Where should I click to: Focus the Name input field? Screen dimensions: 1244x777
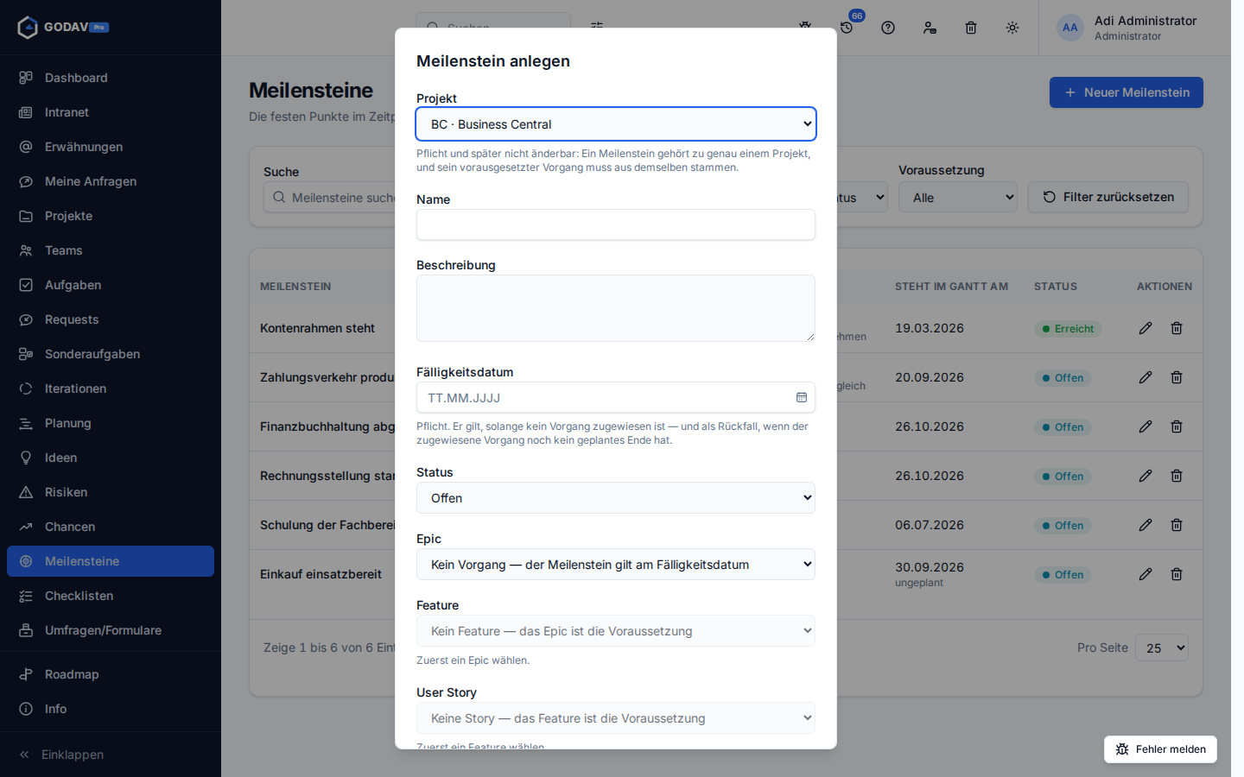(x=616, y=224)
